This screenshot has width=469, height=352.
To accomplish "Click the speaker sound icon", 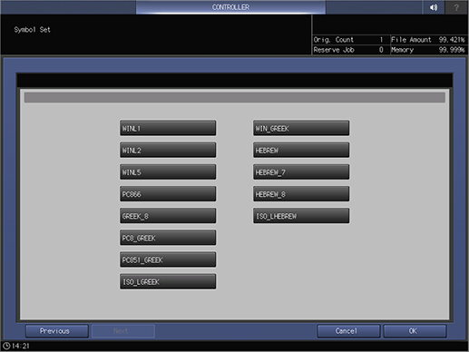I will (434, 7).
